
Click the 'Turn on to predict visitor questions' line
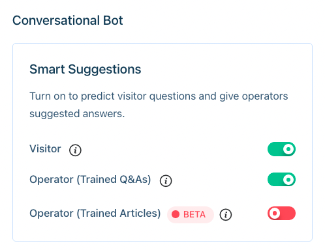[159, 96]
